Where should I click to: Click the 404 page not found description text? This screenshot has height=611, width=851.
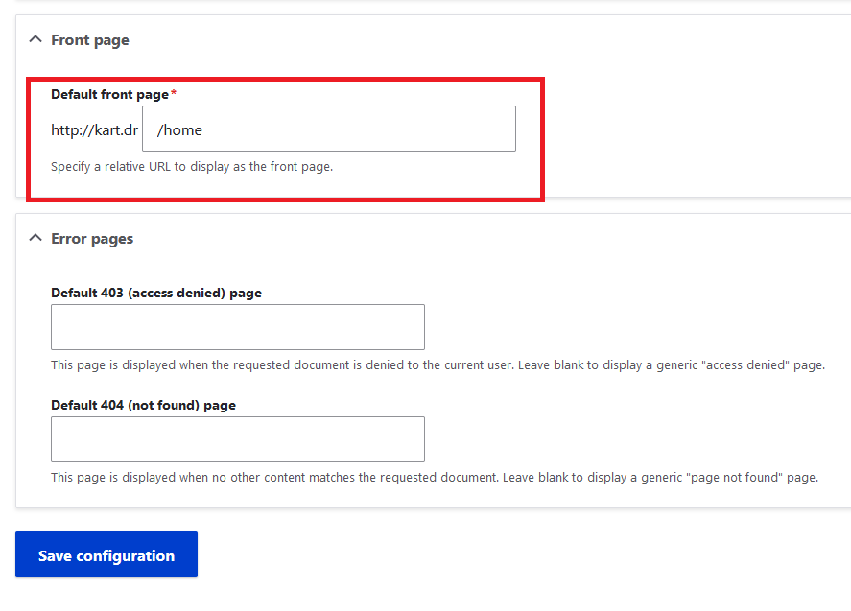coord(434,477)
